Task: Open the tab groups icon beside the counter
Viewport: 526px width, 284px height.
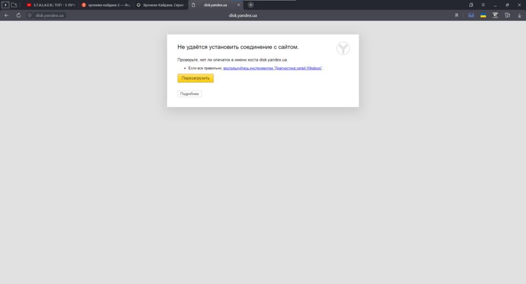Action: click(x=14, y=5)
